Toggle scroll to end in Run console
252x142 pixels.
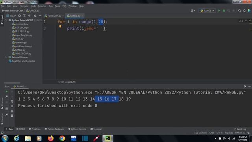tap(12, 106)
